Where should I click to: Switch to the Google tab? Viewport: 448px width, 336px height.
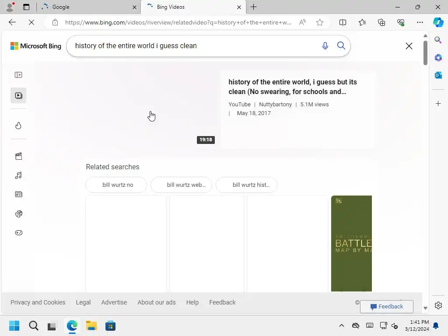88,7
